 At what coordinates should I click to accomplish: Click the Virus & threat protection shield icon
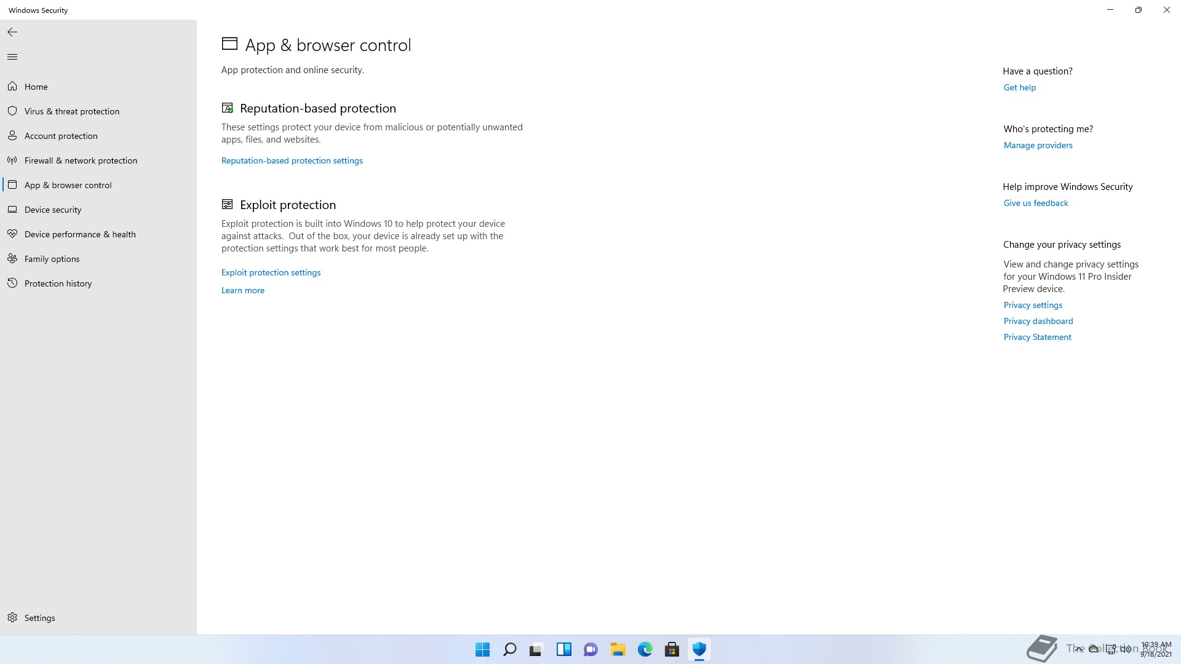pos(12,111)
